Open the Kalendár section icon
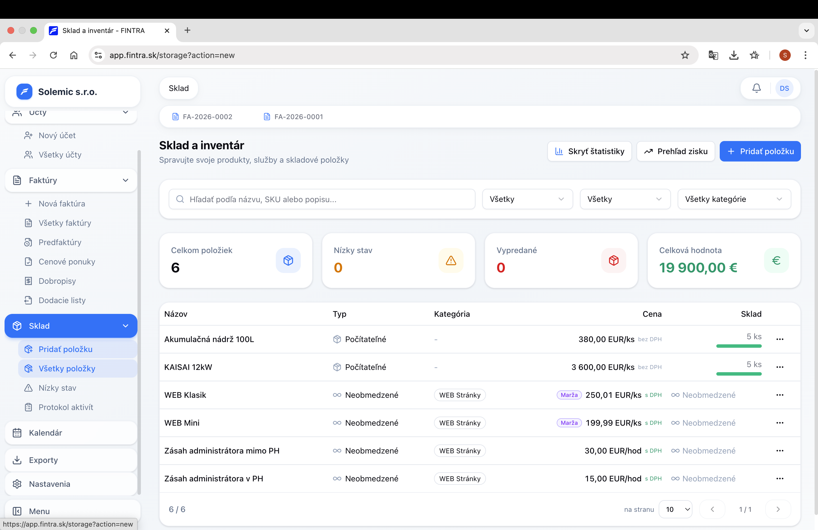 17,433
